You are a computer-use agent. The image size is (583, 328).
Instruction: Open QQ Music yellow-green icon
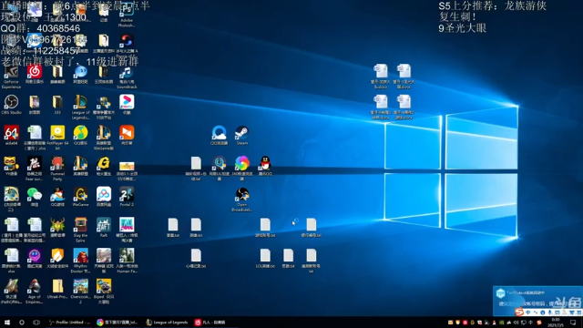(80, 136)
